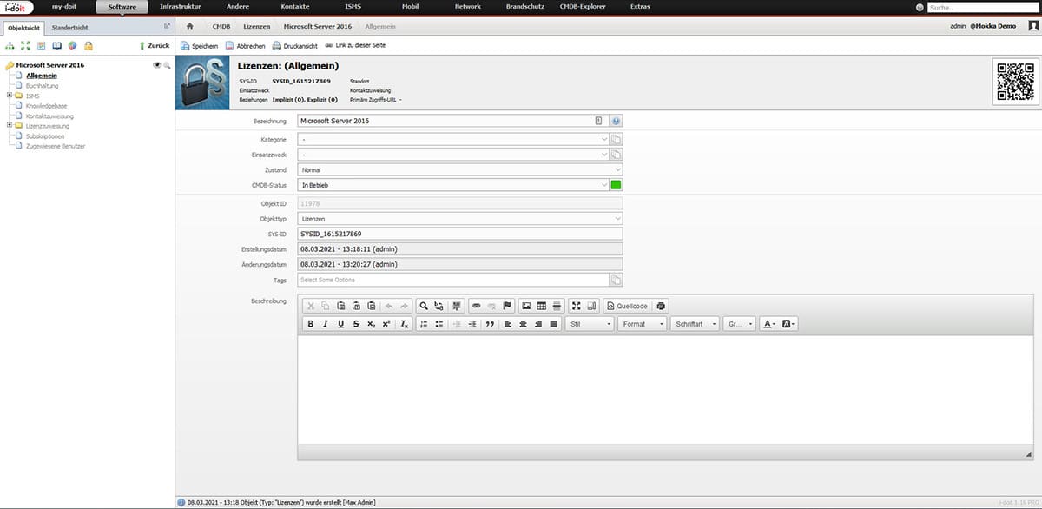The width and height of the screenshot is (1042, 509).
Task: Open the Kategorie dropdown
Action: pos(452,139)
